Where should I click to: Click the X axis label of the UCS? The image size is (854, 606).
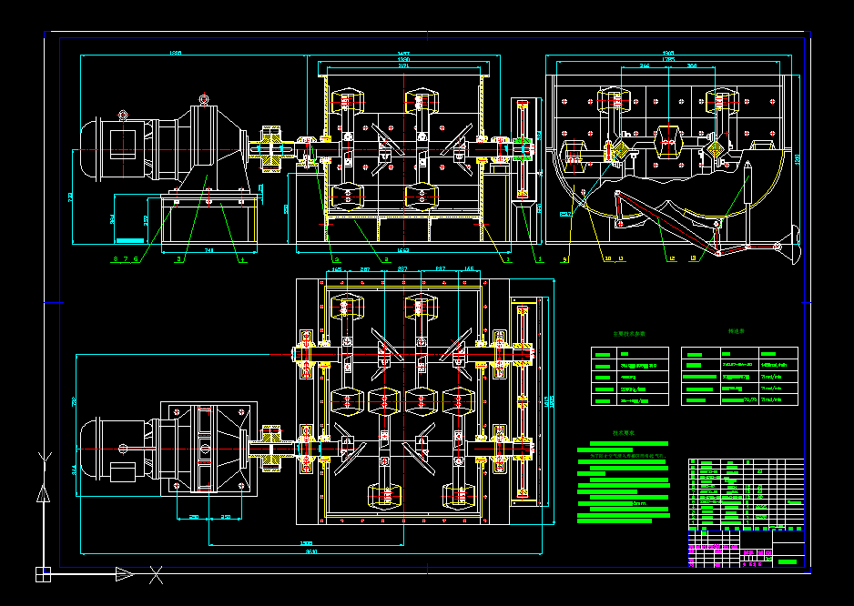(x=157, y=575)
